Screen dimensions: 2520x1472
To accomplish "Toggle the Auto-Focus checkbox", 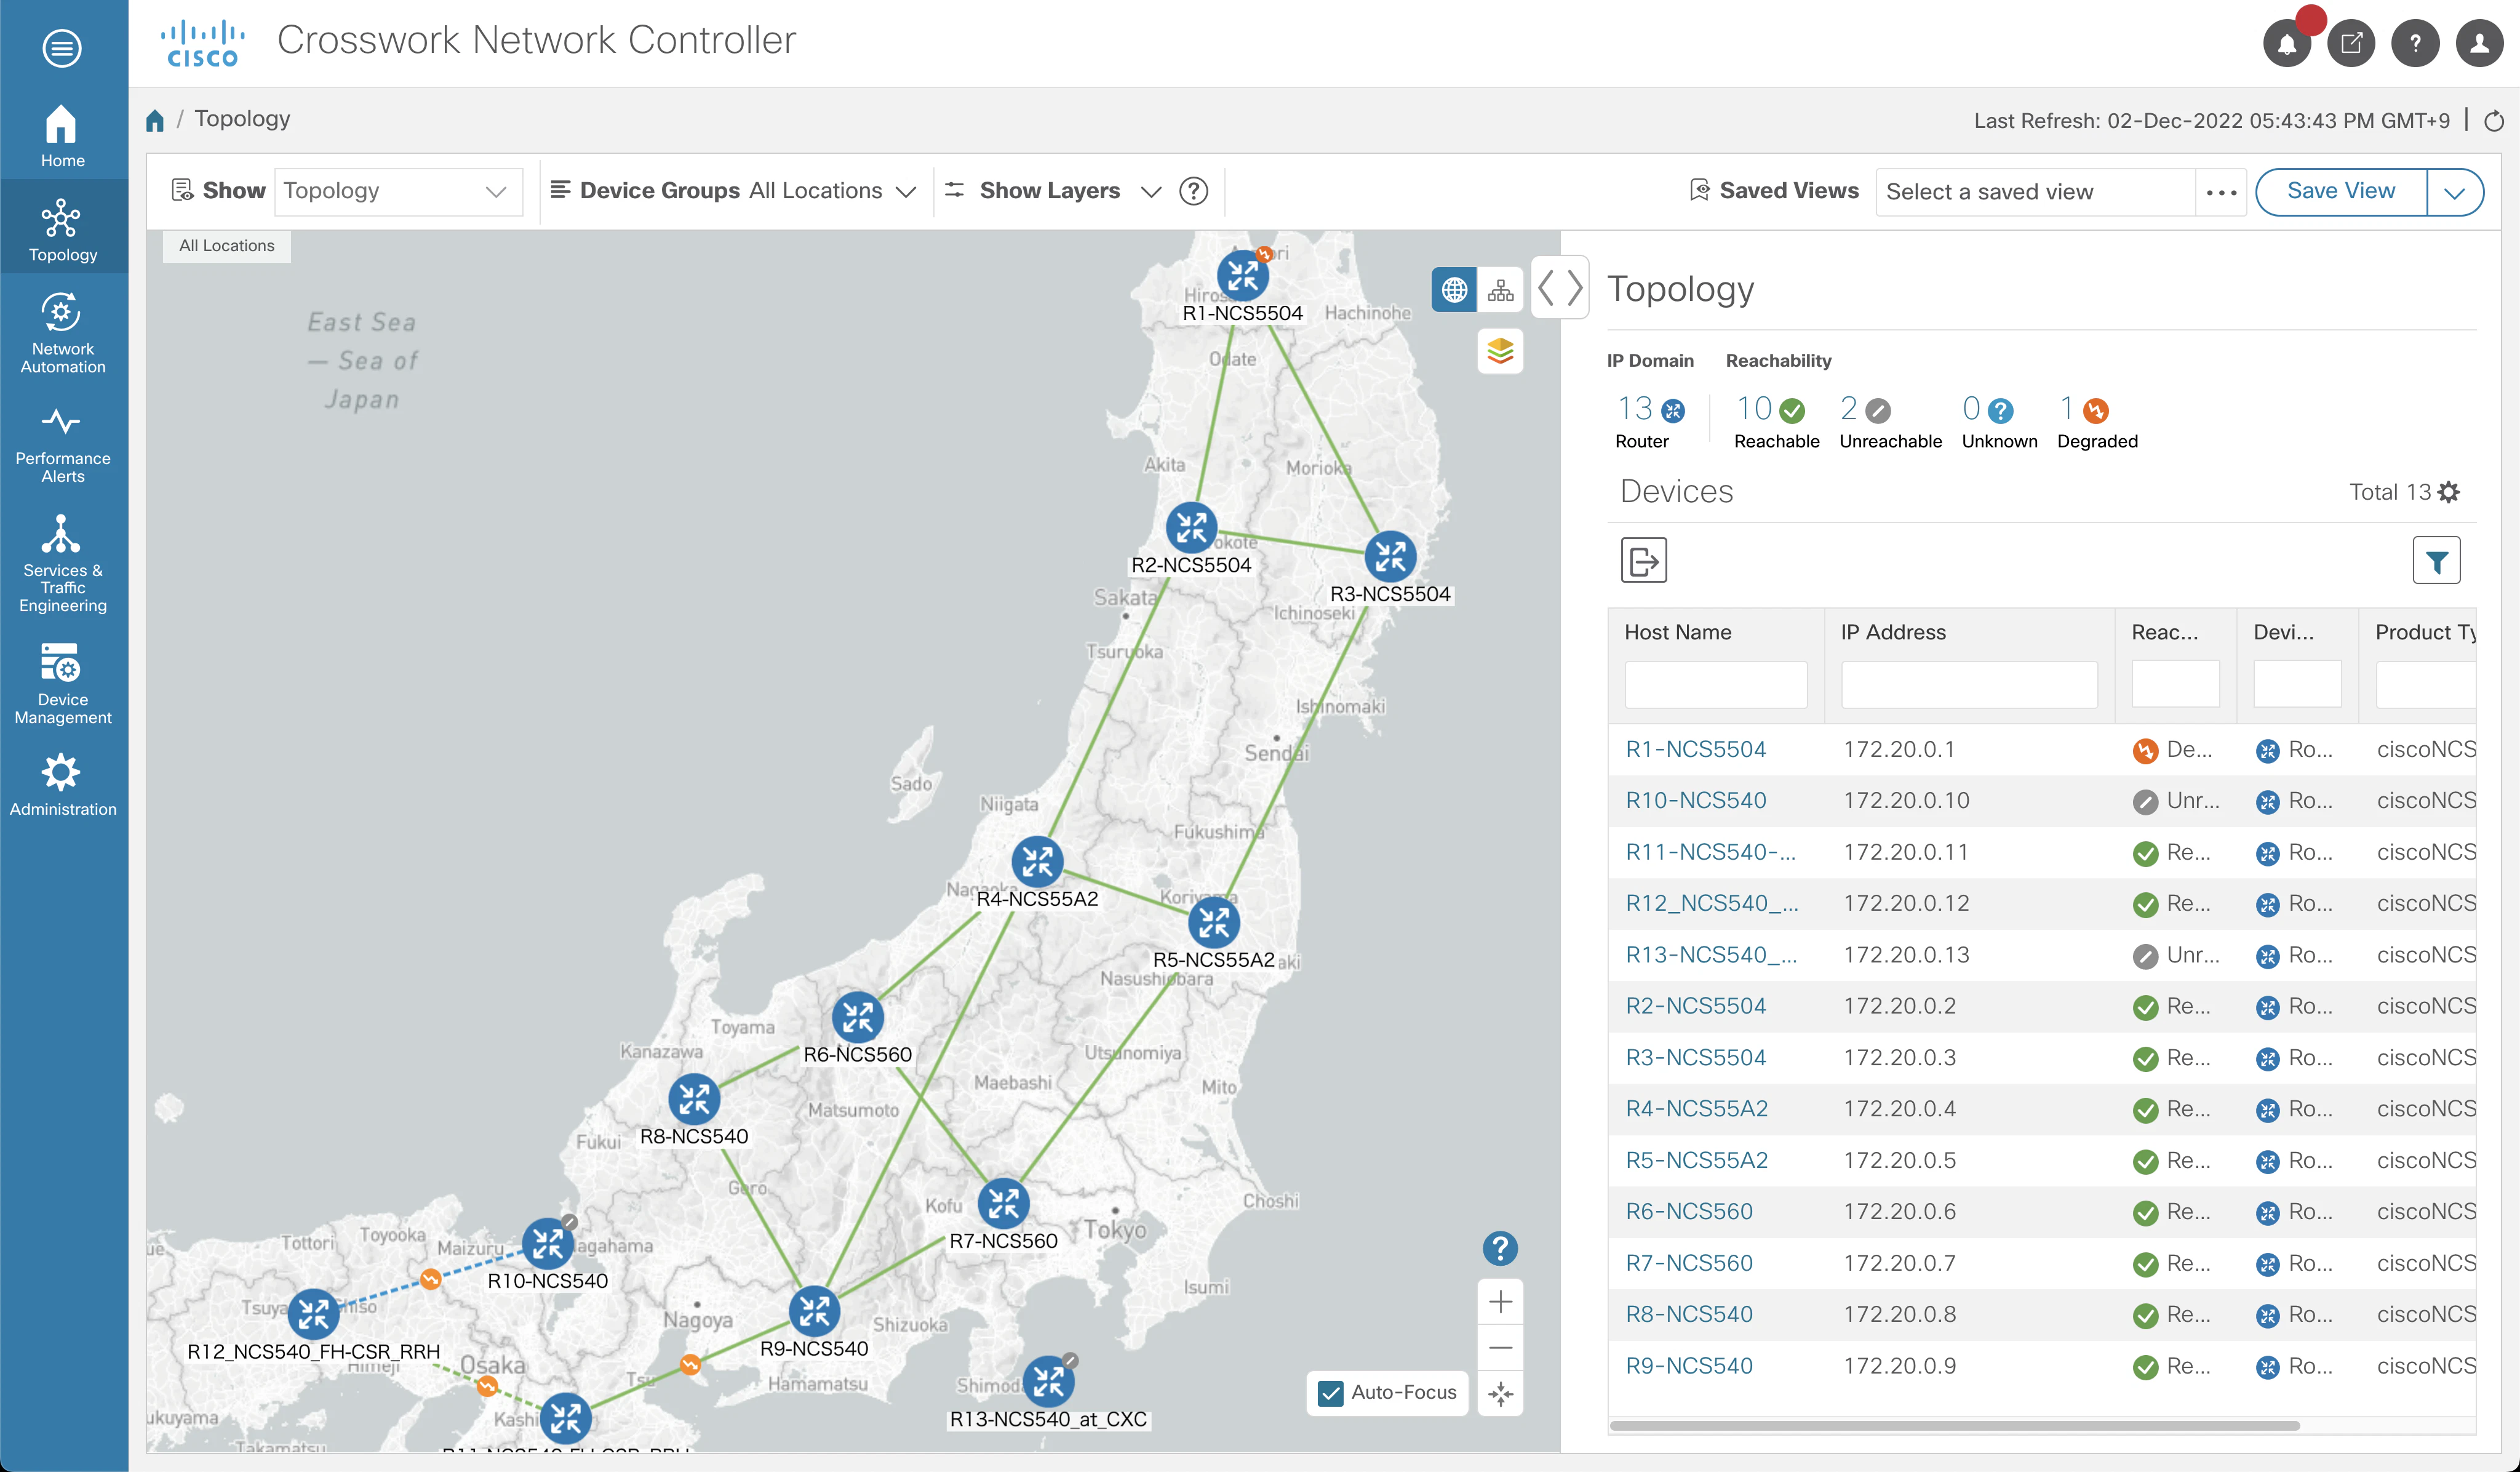I will (x=1330, y=1393).
